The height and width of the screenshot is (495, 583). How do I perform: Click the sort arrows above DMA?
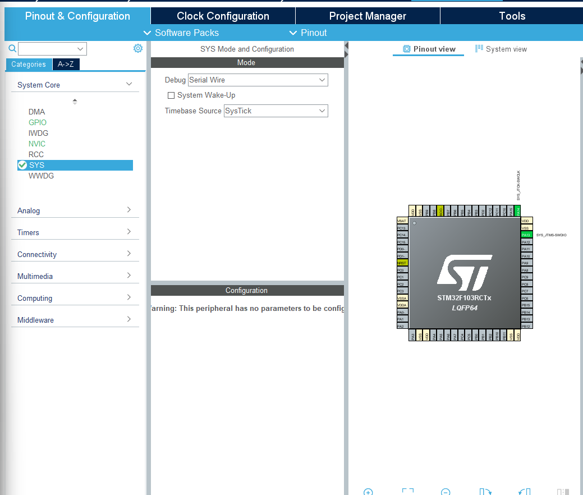(x=75, y=102)
